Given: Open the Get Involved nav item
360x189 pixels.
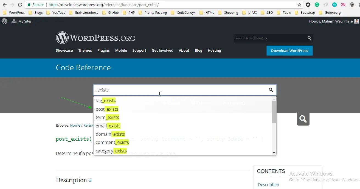Looking at the screenshot, I should [162, 50].
